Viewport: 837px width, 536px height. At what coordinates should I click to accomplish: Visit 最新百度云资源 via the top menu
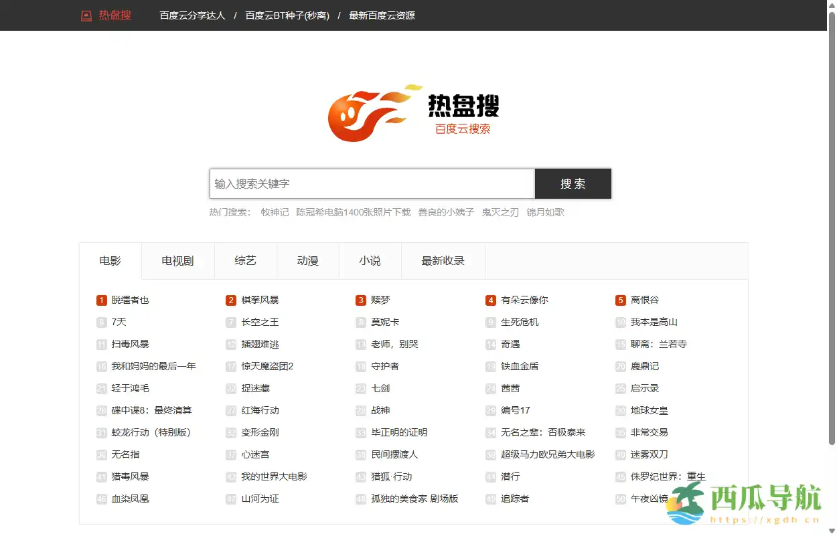[382, 15]
